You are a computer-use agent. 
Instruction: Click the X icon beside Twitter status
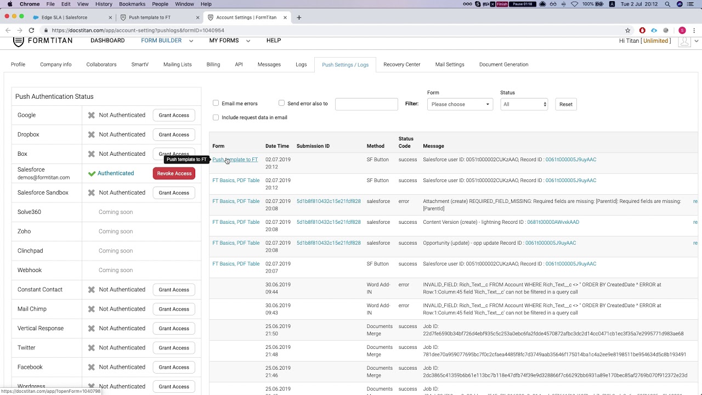92,348
